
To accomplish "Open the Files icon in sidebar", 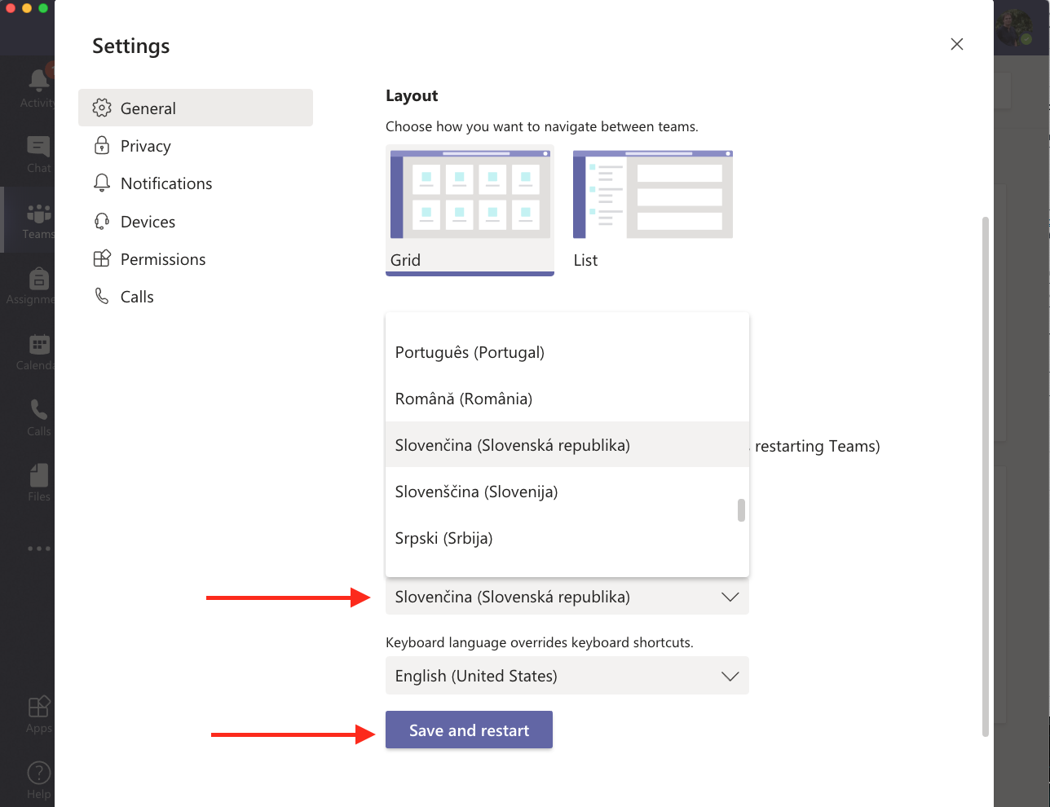I will (x=38, y=475).
